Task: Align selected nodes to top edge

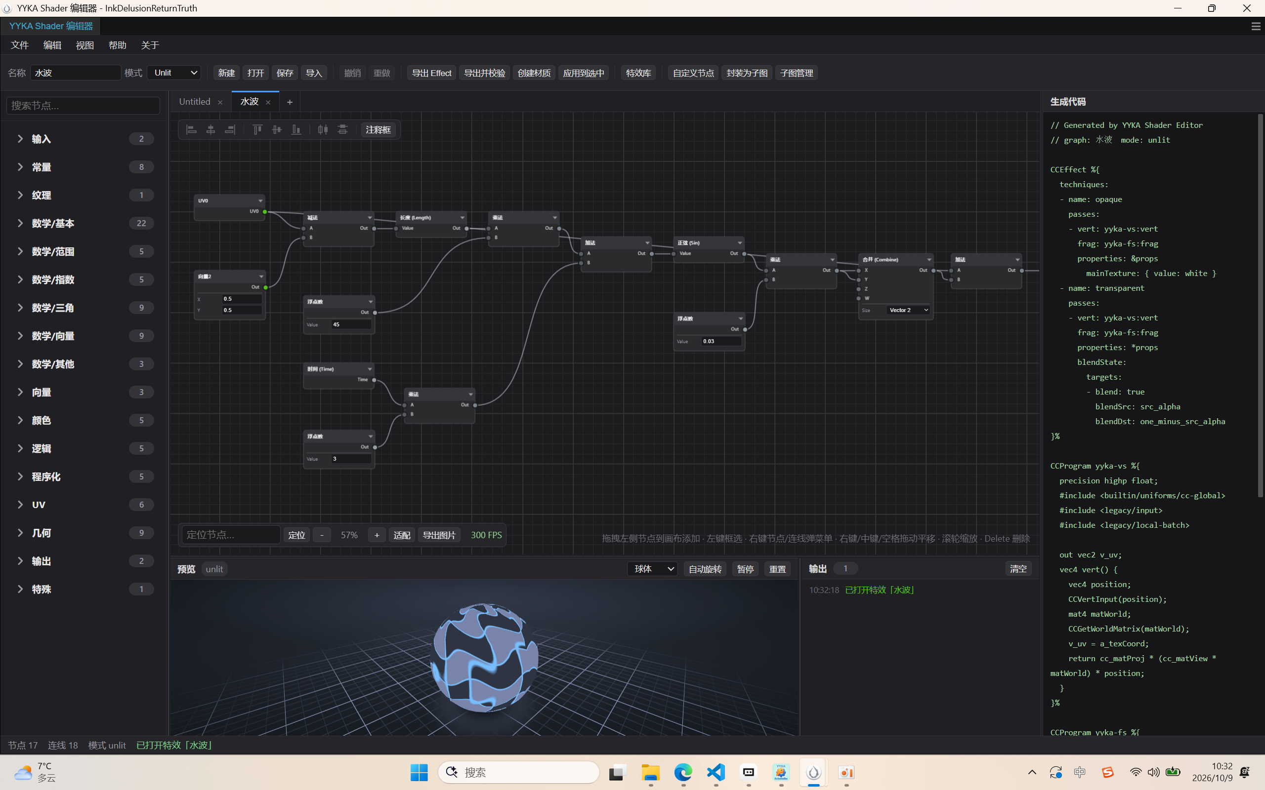Action: [257, 129]
